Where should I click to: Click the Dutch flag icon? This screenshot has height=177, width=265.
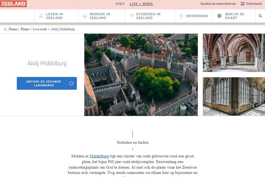[243, 4]
